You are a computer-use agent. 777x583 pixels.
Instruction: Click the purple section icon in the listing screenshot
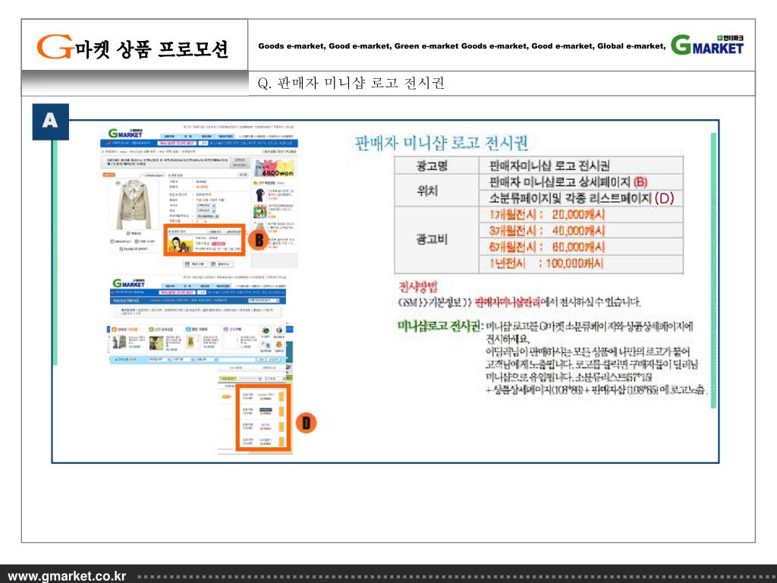click(x=225, y=329)
